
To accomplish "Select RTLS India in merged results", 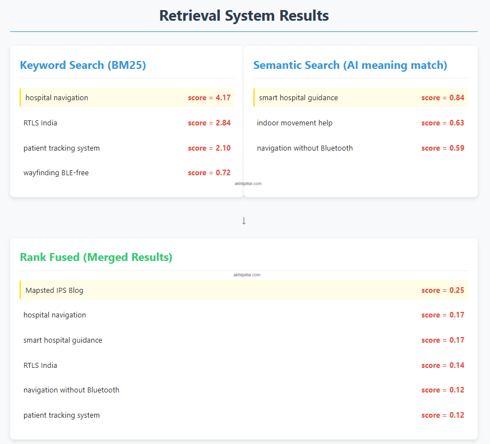I will tap(244, 366).
